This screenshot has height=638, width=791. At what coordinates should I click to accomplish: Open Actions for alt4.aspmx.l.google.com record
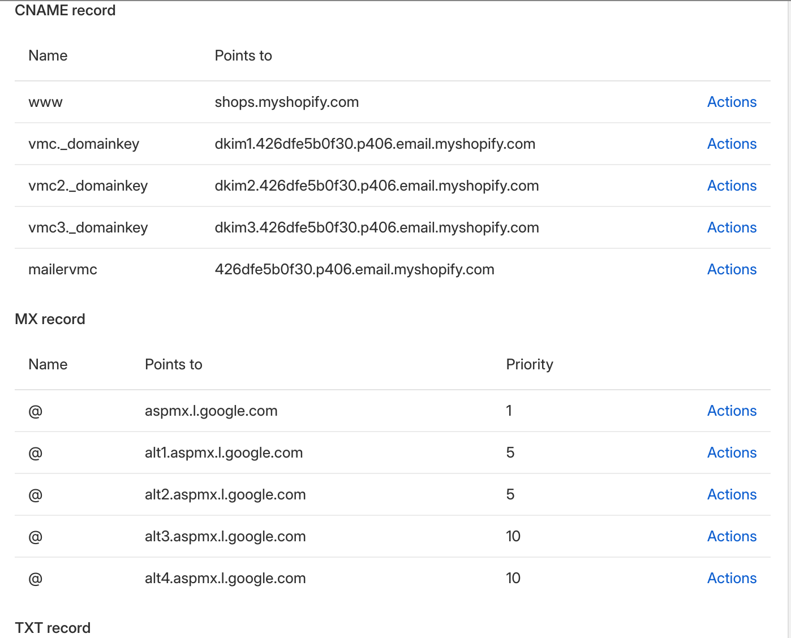point(732,578)
